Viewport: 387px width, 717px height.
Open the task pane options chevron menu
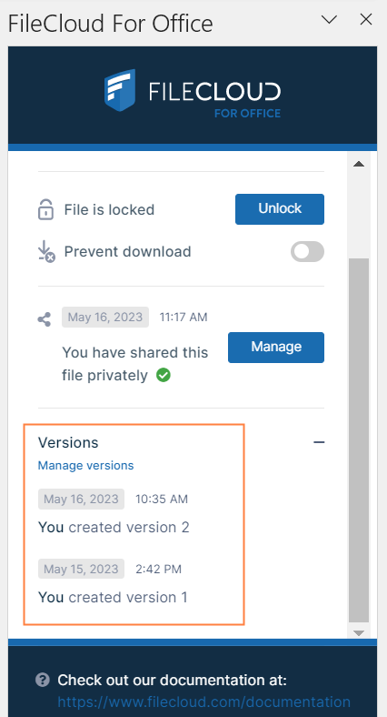[329, 19]
